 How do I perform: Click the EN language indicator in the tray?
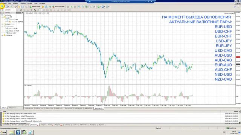coord(224,132)
